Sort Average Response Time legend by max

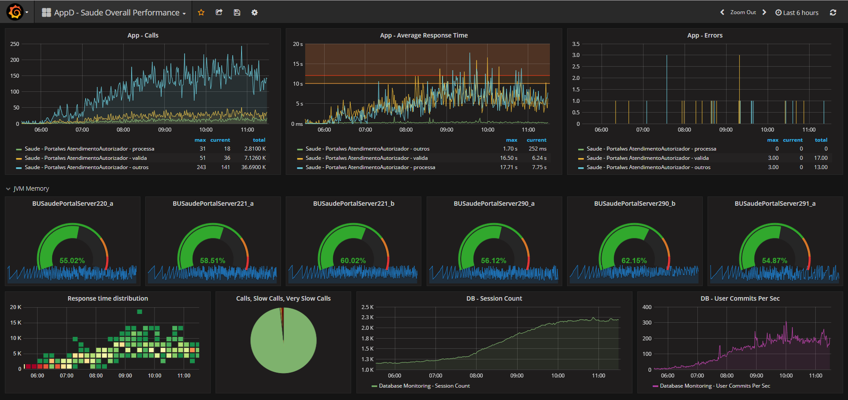(511, 140)
